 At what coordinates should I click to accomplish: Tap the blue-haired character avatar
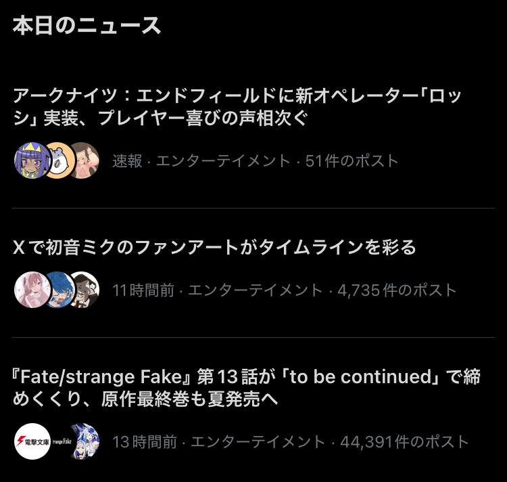pyautogui.click(x=58, y=290)
